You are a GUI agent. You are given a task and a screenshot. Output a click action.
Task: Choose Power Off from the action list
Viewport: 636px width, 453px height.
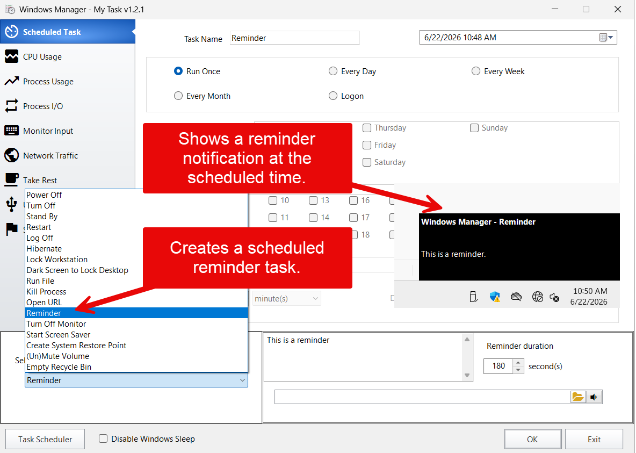pyautogui.click(x=136, y=195)
